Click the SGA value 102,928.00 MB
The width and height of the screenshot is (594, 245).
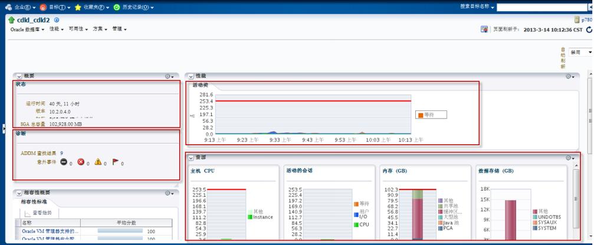[x=66, y=124]
